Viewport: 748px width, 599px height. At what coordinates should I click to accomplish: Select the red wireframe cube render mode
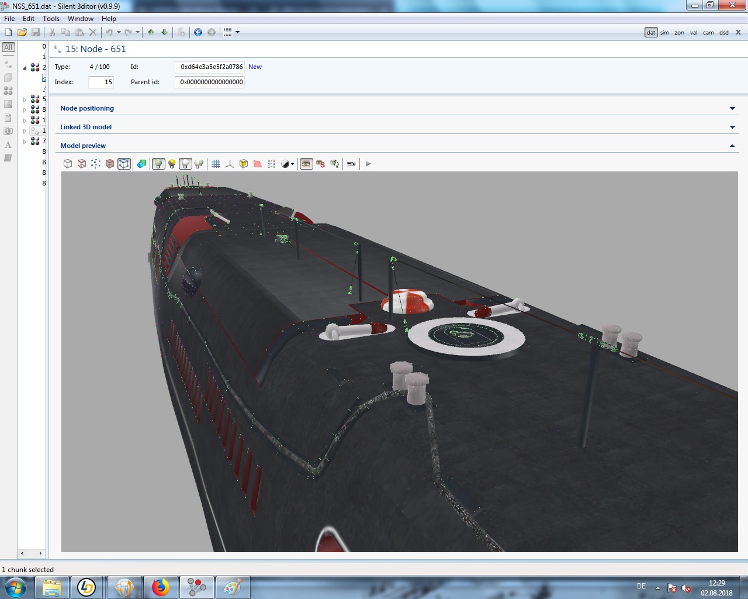point(82,164)
